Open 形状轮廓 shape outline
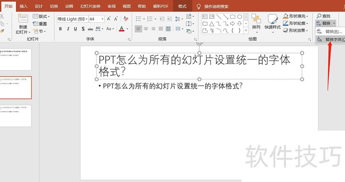345x182 pixels. click(x=296, y=23)
